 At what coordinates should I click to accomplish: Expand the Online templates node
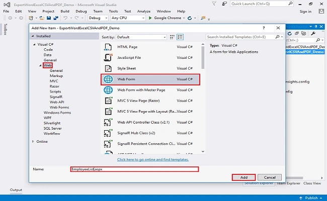[33, 141]
